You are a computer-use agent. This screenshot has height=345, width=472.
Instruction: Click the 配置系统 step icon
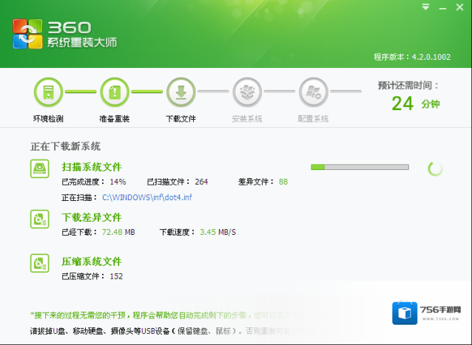point(314,92)
